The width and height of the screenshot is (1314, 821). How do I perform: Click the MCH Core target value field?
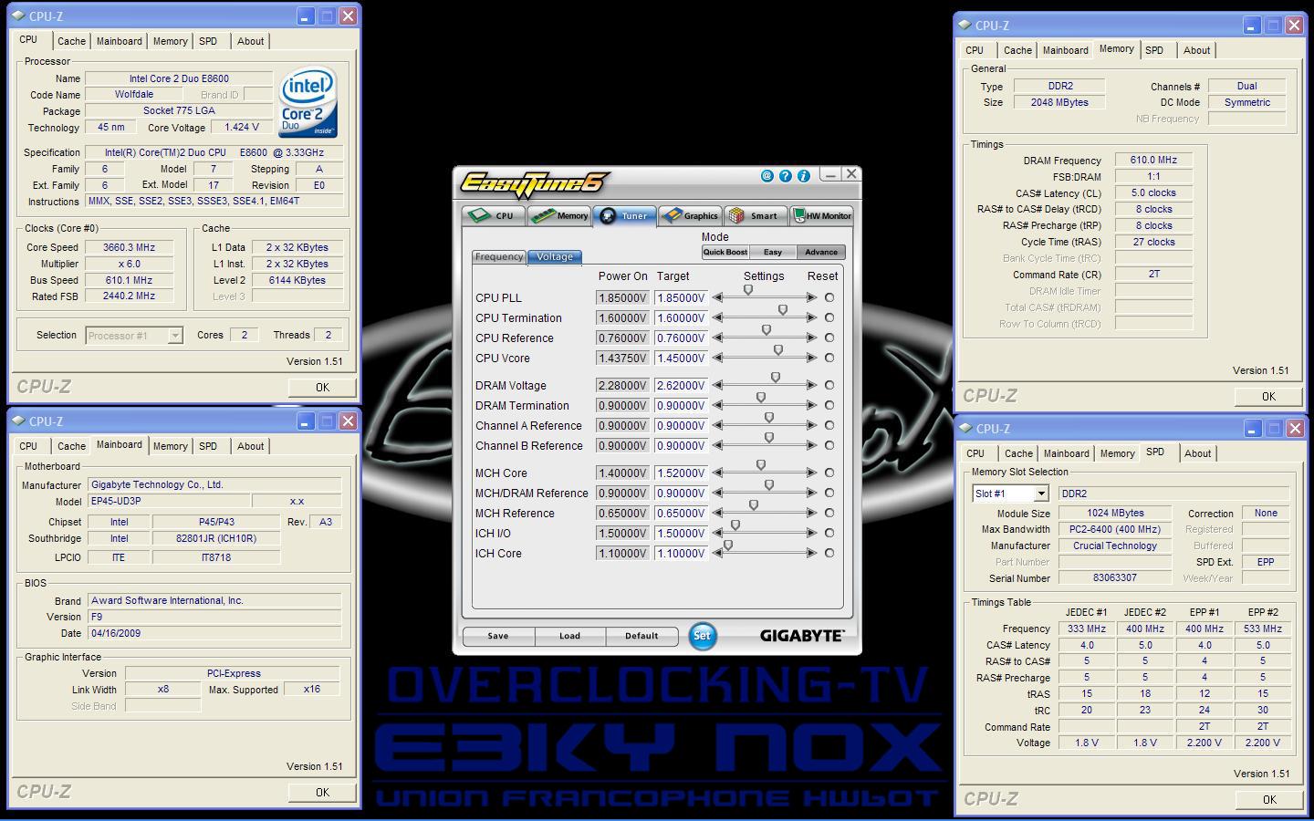point(681,473)
